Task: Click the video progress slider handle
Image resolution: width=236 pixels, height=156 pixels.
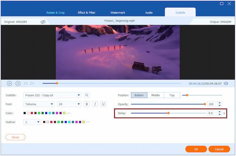Action: pyautogui.click(x=57, y=83)
